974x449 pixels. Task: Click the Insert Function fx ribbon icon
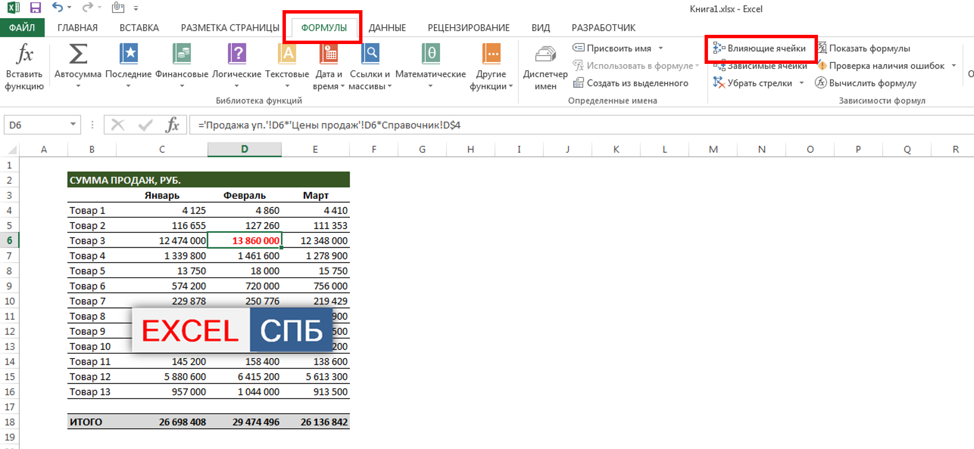point(24,54)
